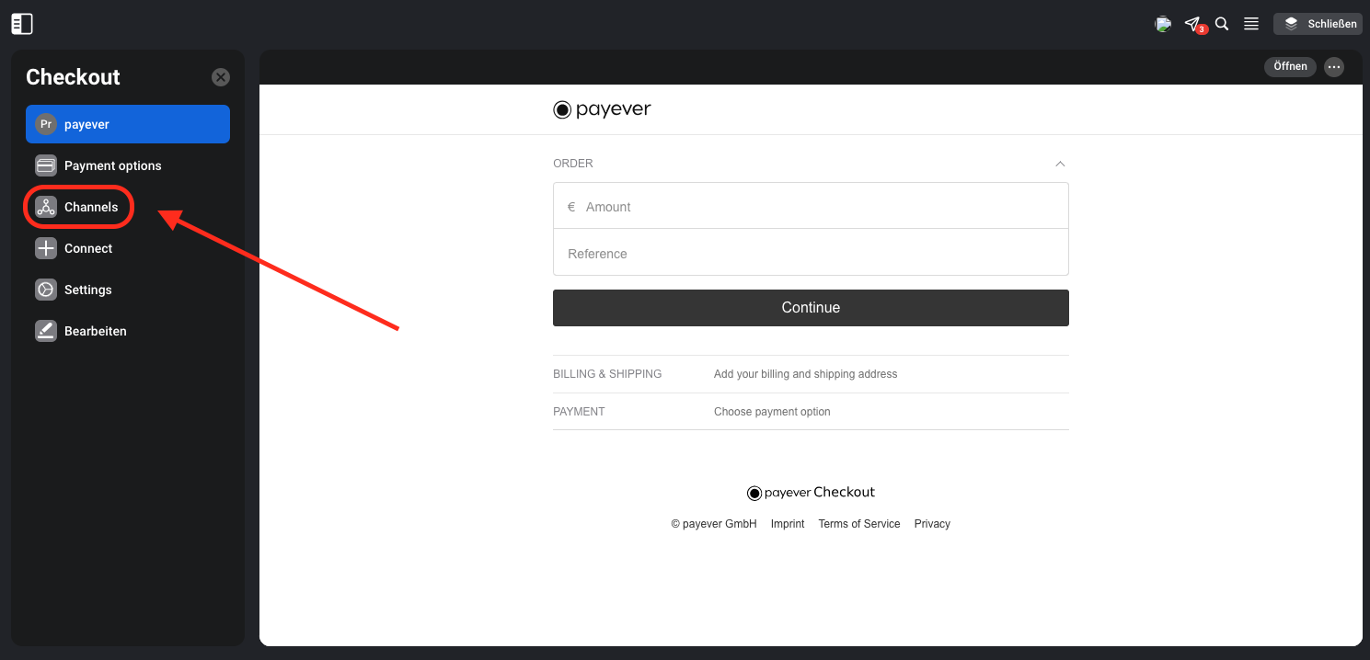This screenshot has height=660, width=1370.
Task: Click the Checkout panel title
Action: 73,77
